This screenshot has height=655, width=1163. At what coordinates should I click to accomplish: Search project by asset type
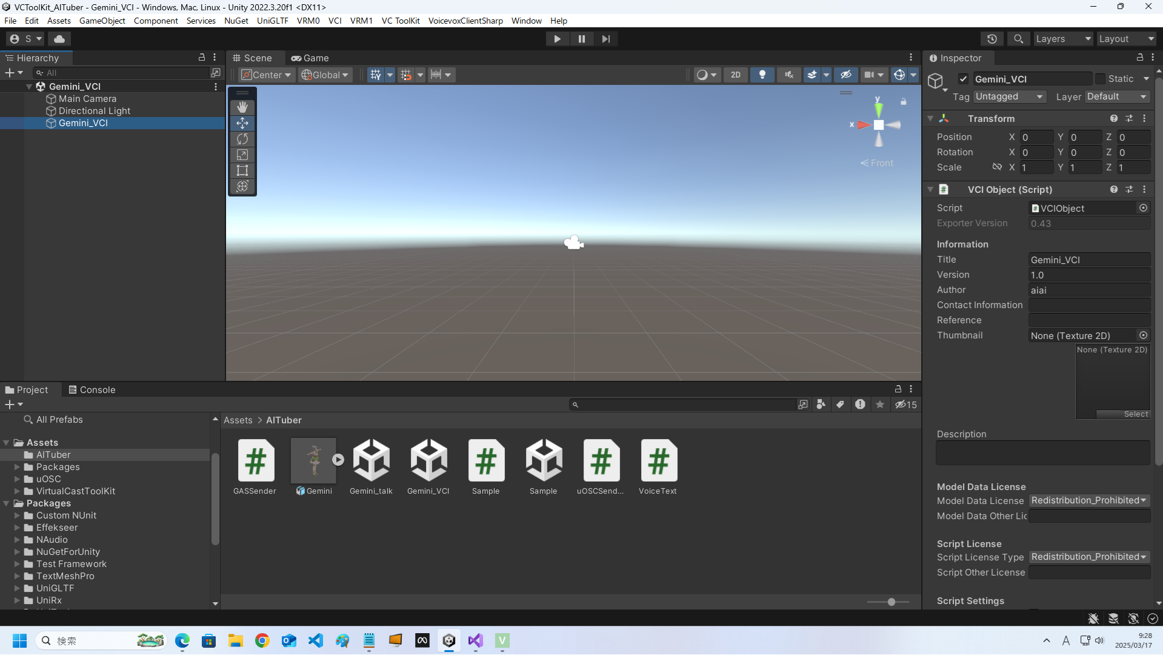coord(821,405)
